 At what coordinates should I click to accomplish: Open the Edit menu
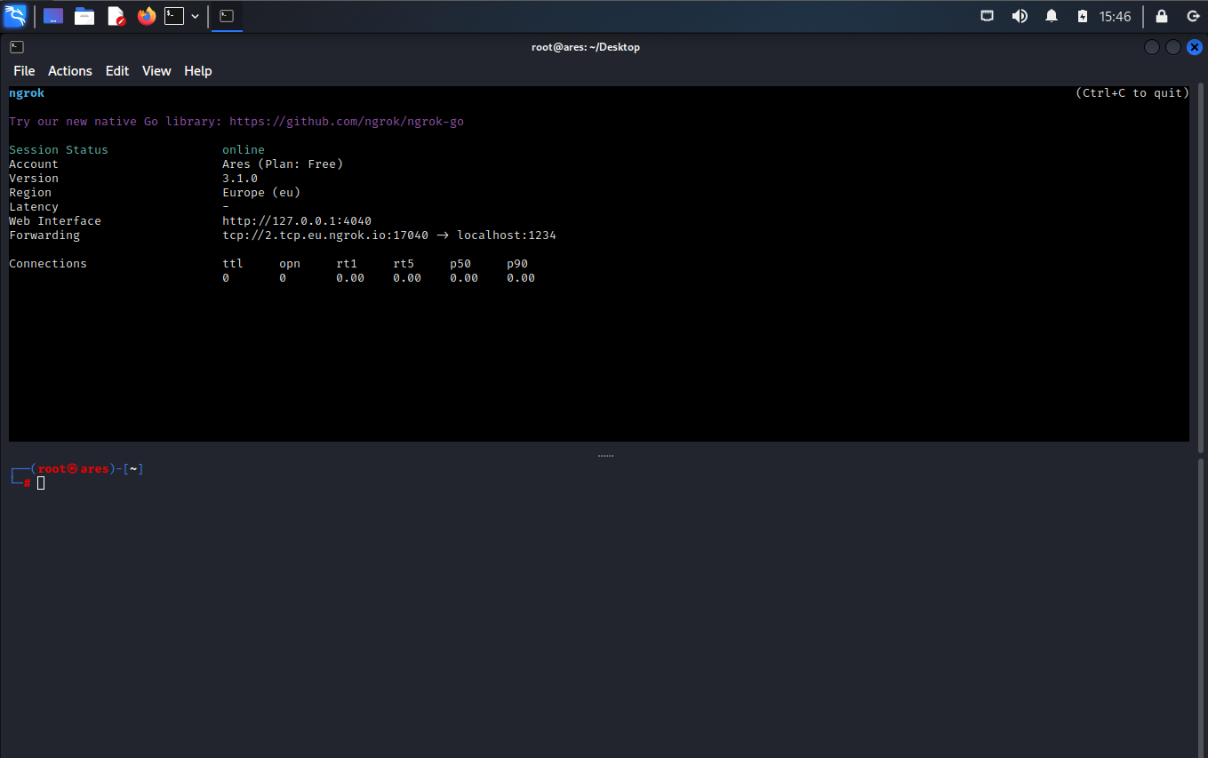[117, 71]
